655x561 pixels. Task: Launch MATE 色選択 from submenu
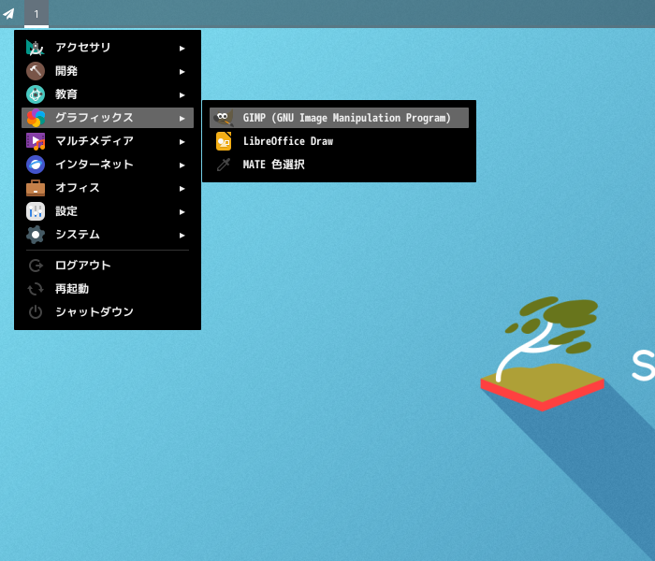pos(339,165)
